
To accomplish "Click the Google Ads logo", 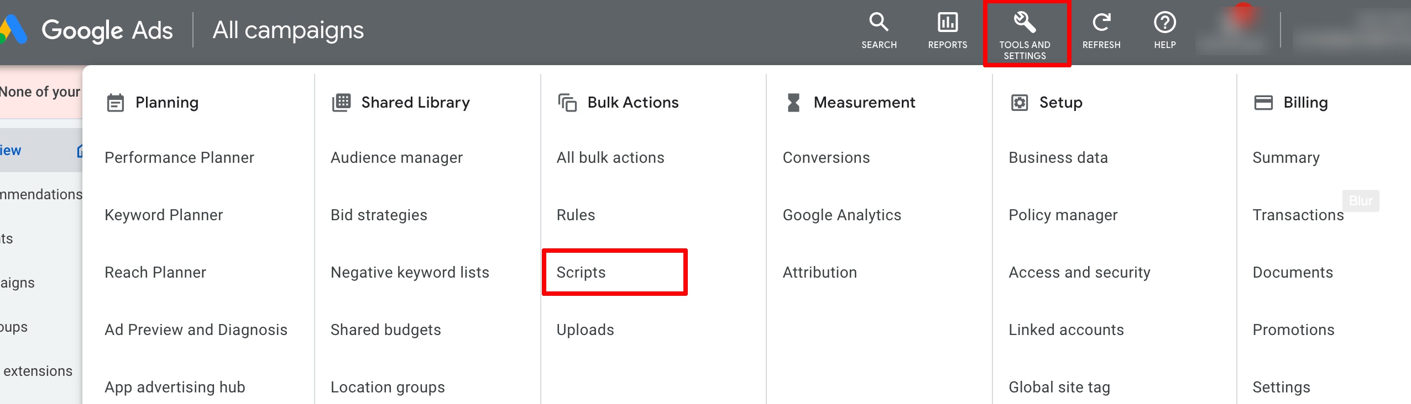I will pos(87,30).
